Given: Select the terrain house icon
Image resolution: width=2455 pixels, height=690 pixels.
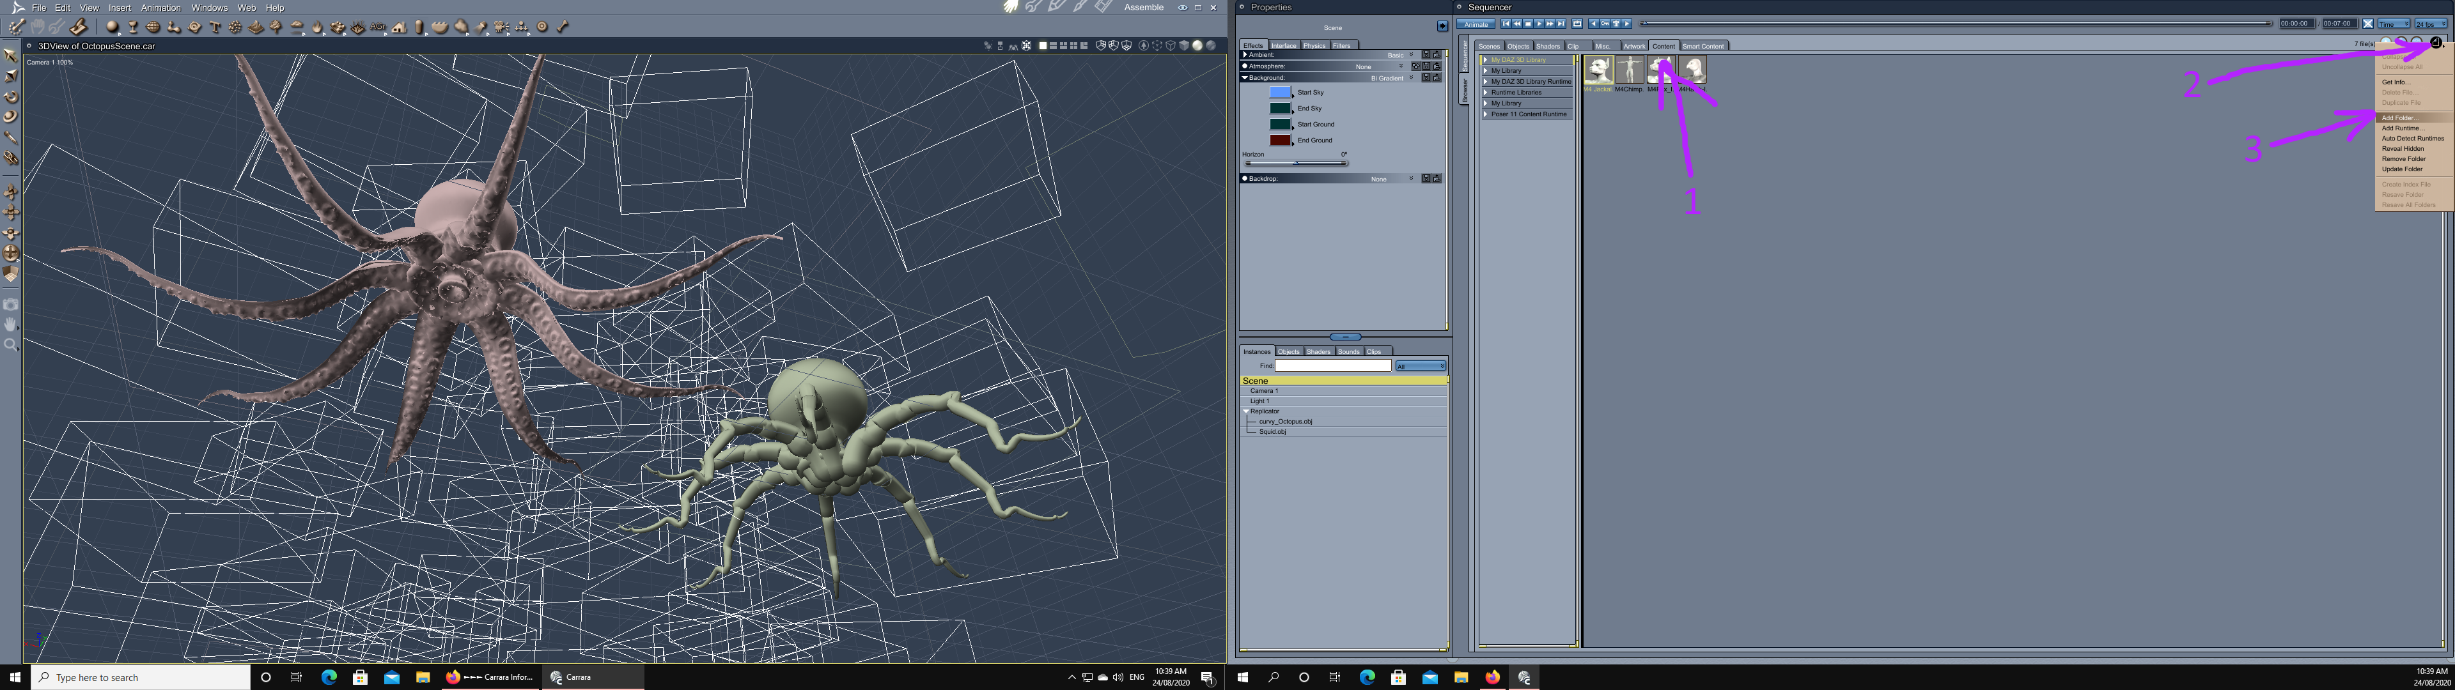Looking at the screenshot, I should coord(398,27).
